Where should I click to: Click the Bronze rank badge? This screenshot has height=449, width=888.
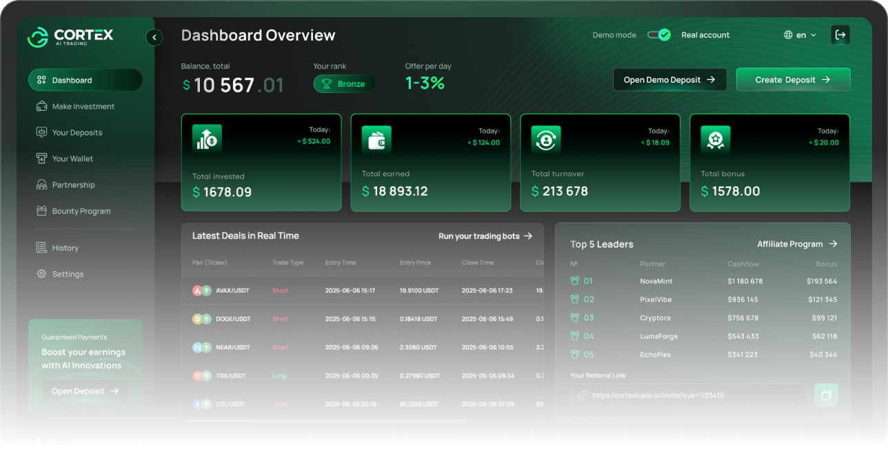click(x=344, y=83)
